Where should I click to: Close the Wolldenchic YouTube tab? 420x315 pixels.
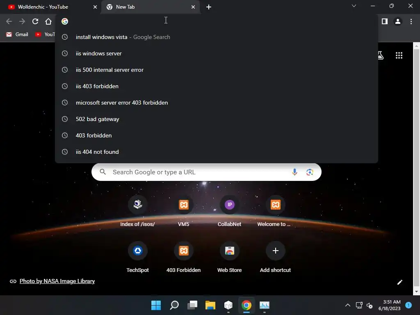click(95, 7)
